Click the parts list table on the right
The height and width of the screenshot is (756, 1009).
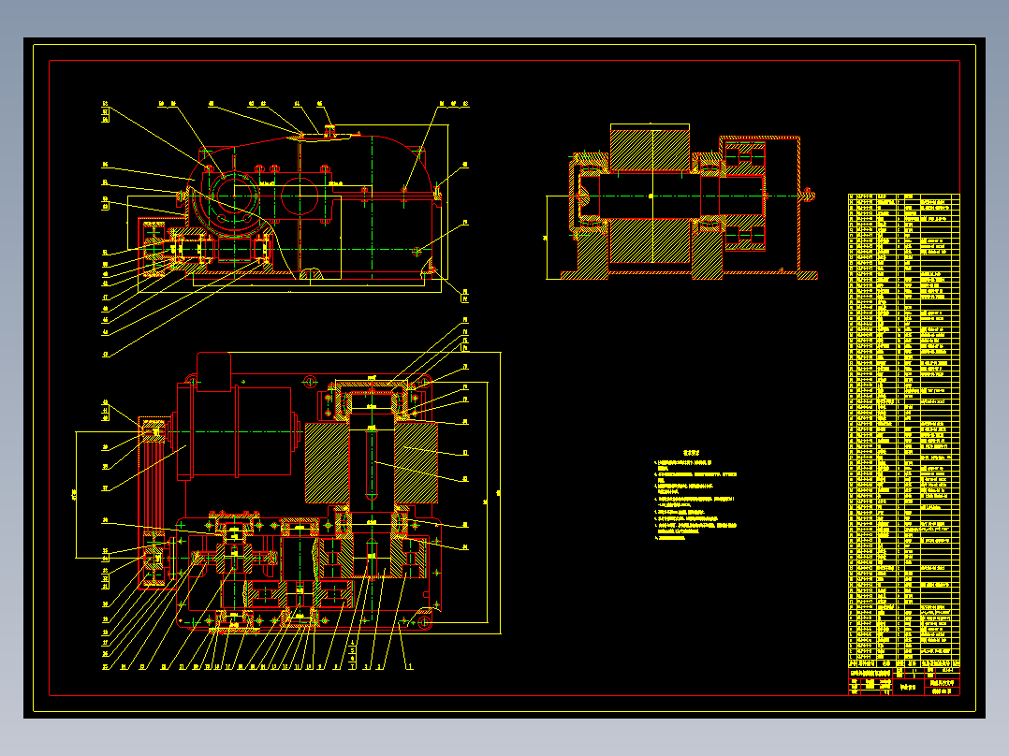tap(904, 430)
